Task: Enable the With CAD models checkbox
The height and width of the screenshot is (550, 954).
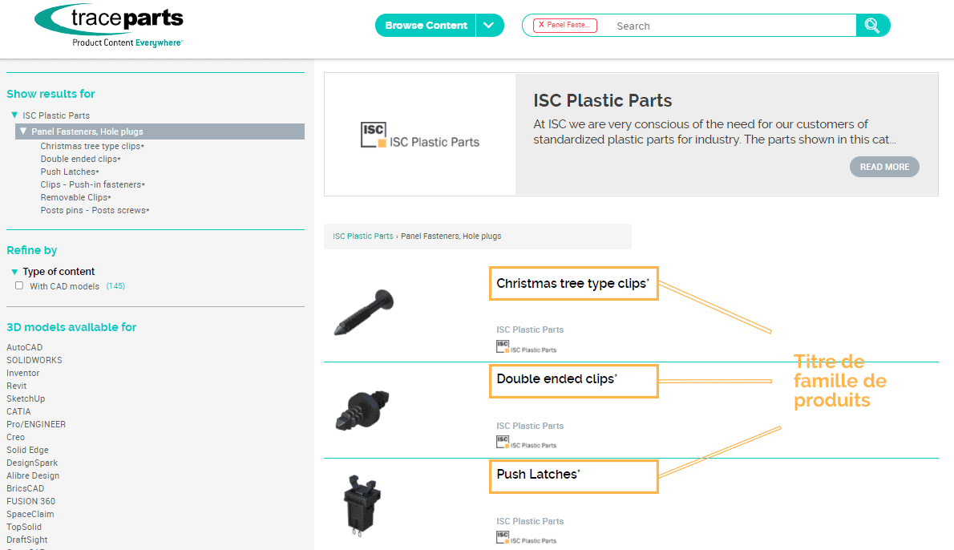Action: 19,285
